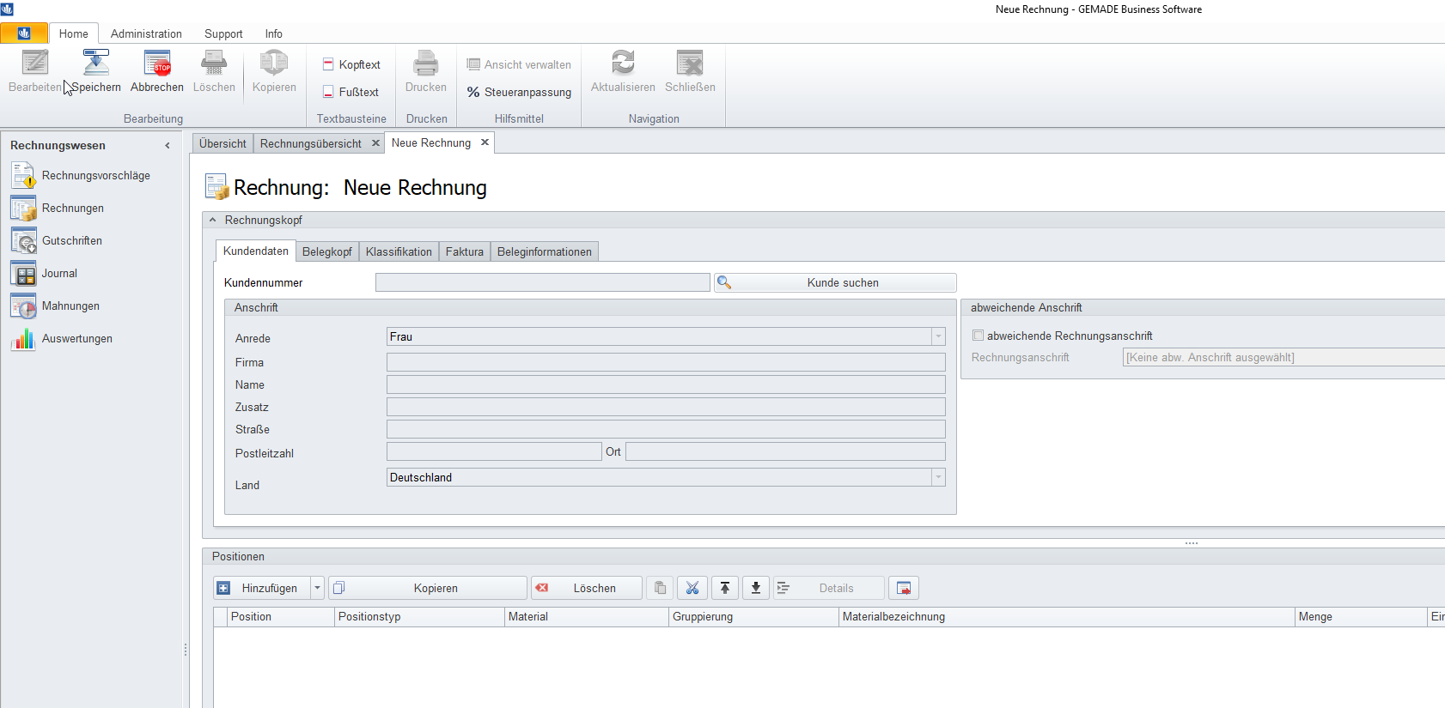Switch to the Belegkopf tab

coord(326,251)
